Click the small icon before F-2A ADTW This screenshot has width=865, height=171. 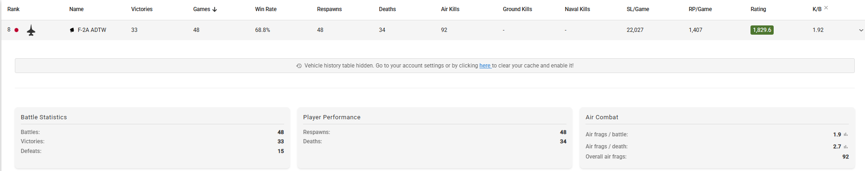tap(72, 30)
